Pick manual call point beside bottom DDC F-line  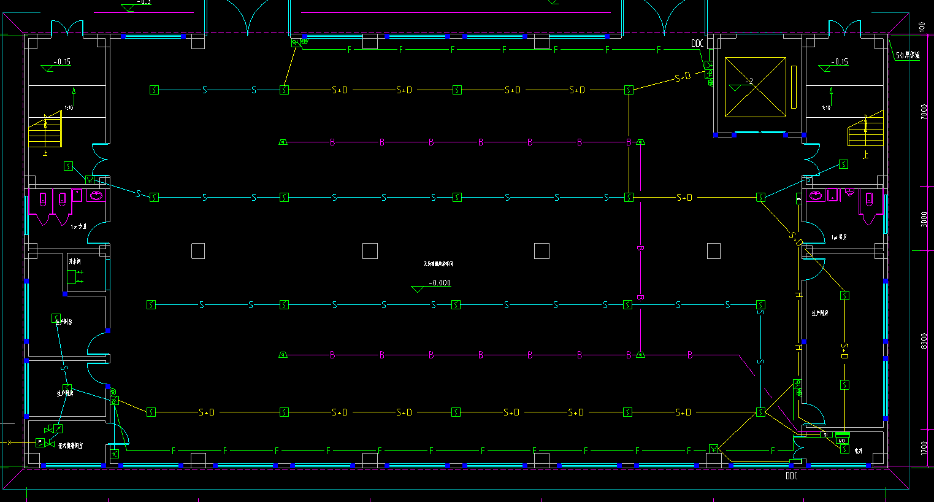714,449
